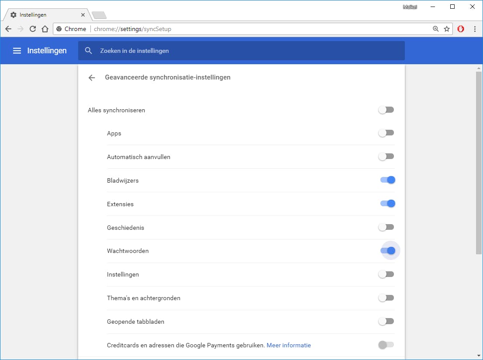Viewport: 483px width, 360px height.
Task: Click the Chrome site info icon
Action: [59, 29]
